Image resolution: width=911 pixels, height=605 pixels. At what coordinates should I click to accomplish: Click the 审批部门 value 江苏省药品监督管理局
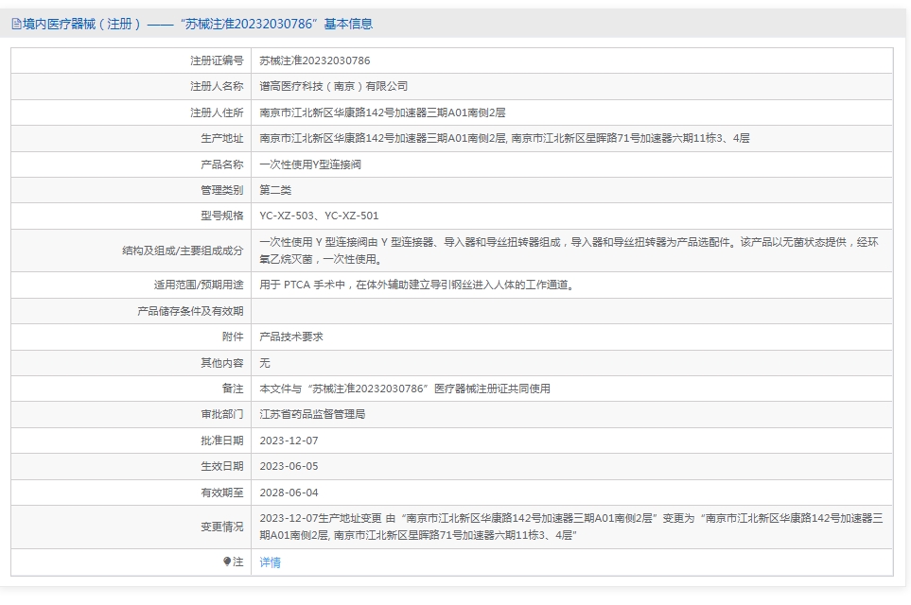pos(312,415)
